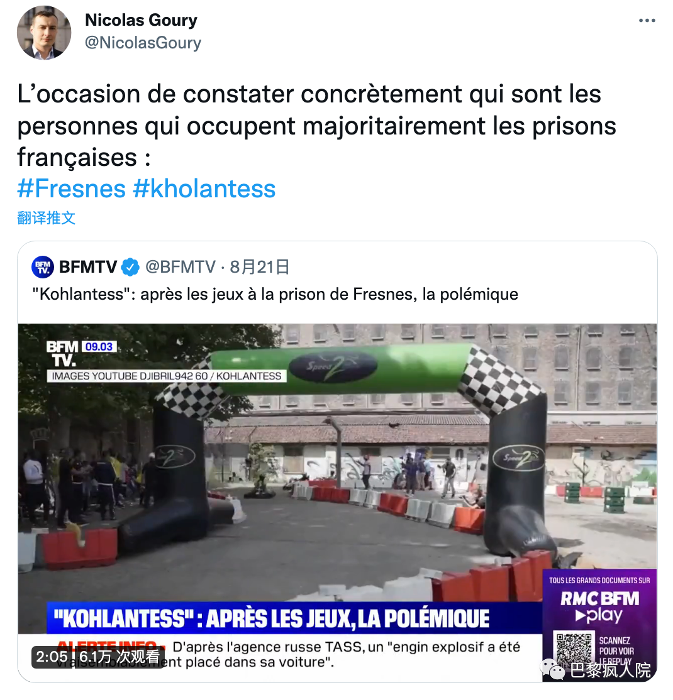Open the @BFMTV handle in quoted tweet

(x=181, y=267)
